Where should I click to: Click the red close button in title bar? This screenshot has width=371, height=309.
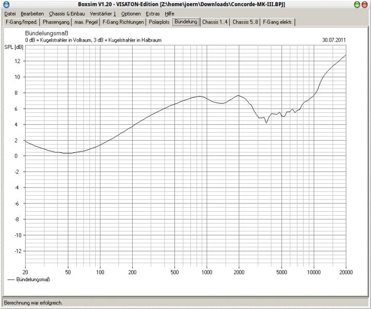365,4
